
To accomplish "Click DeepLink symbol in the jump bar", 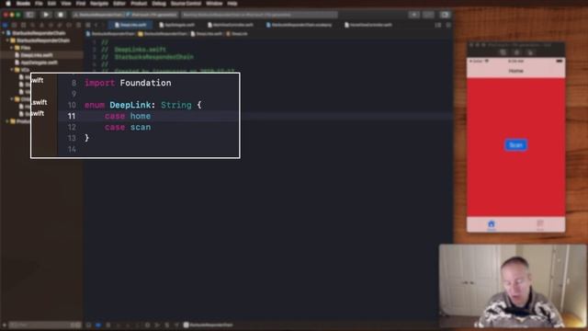I will 237,34.
